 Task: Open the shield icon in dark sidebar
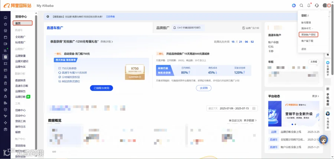click(6, 109)
